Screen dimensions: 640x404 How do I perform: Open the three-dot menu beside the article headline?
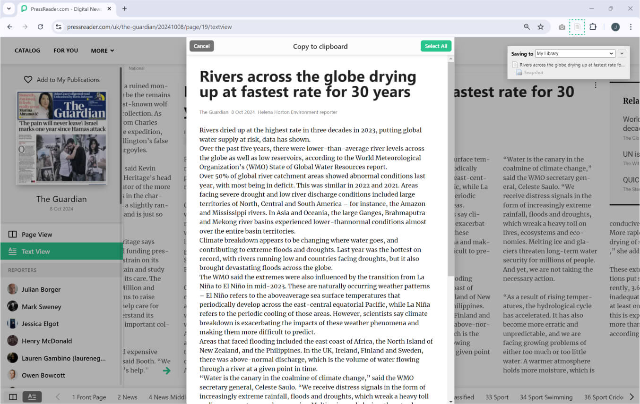pos(596,84)
